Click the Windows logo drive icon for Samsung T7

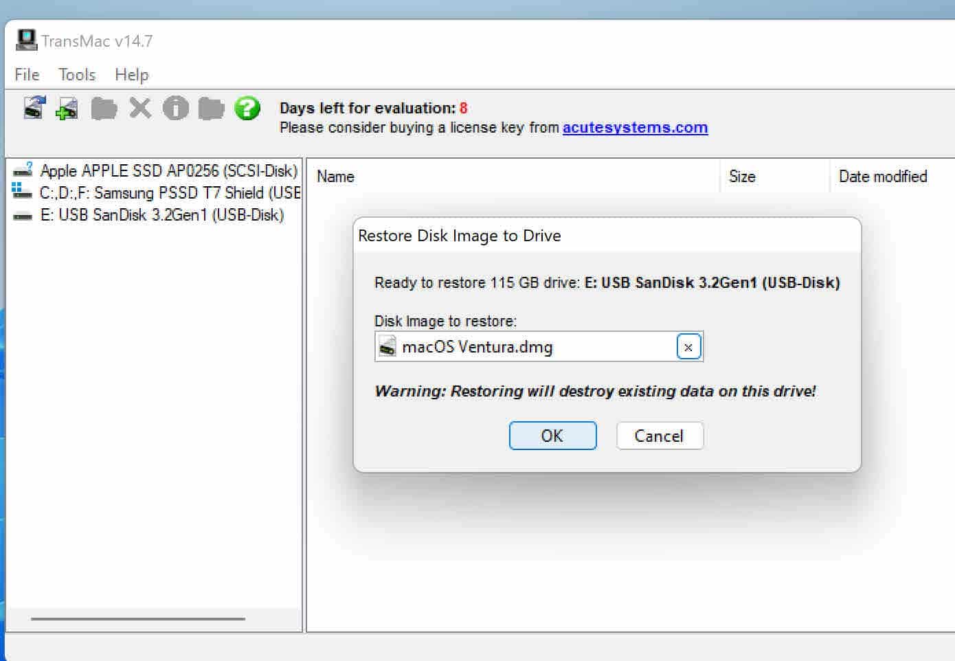(x=22, y=192)
